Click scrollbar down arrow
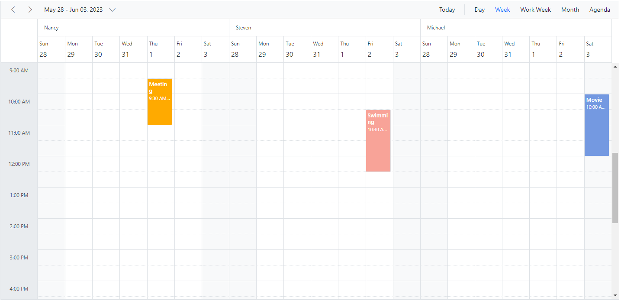 pyautogui.click(x=615, y=295)
